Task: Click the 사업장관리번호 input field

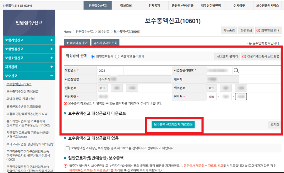Action: [x=219, y=70]
